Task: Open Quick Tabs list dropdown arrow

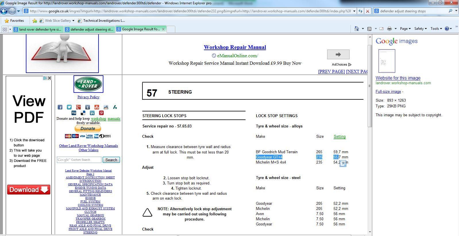Action: 10,29
